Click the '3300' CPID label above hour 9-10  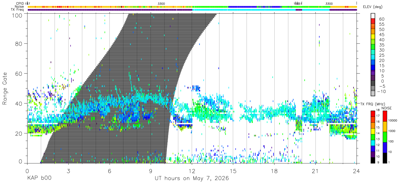click(161, 4)
